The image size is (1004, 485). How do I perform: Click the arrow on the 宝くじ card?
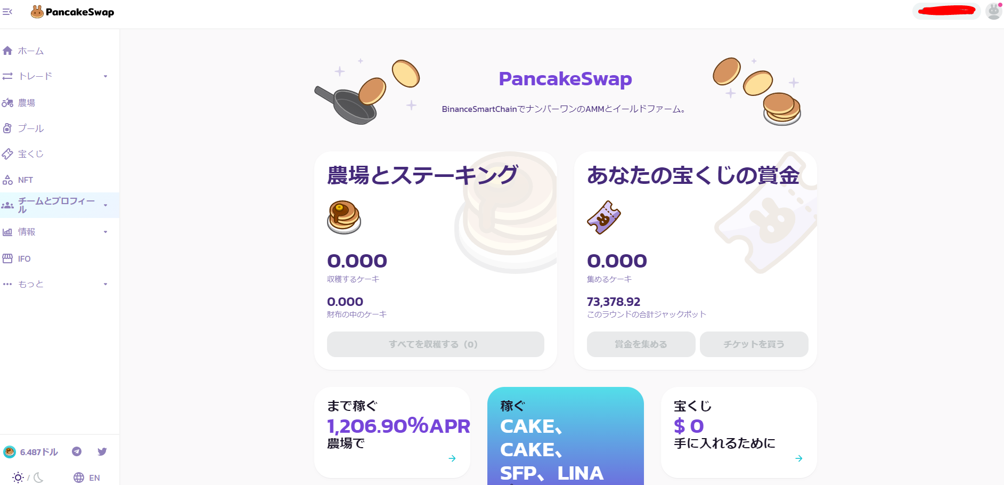pos(798,458)
